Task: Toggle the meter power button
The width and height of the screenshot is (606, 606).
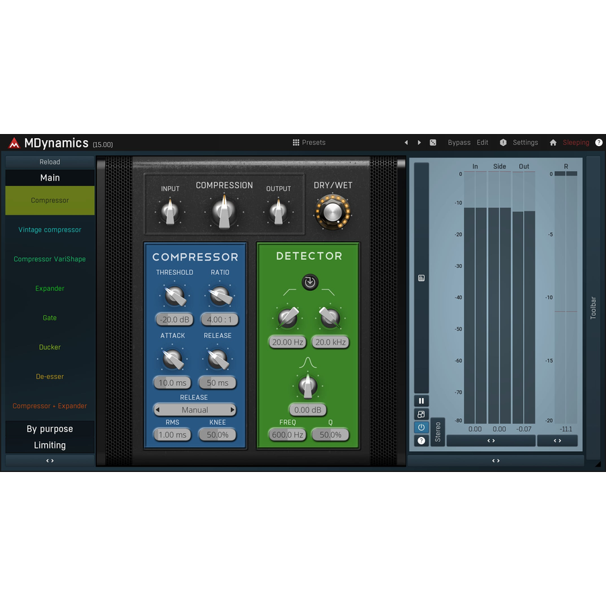Action: (x=422, y=428)
